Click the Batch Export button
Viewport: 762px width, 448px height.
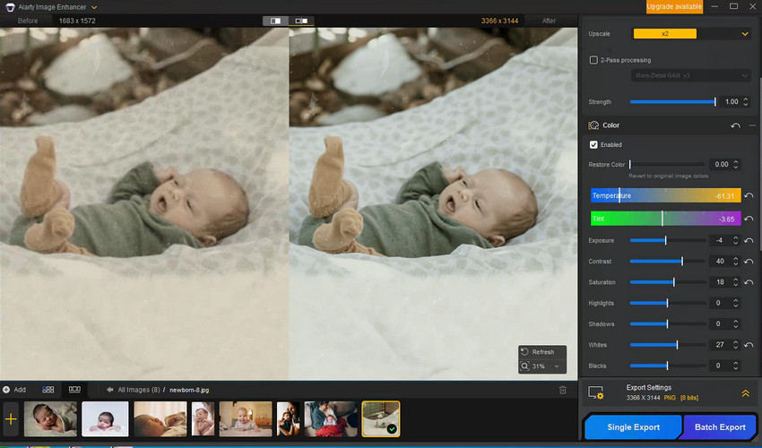[x=720, y=427]
